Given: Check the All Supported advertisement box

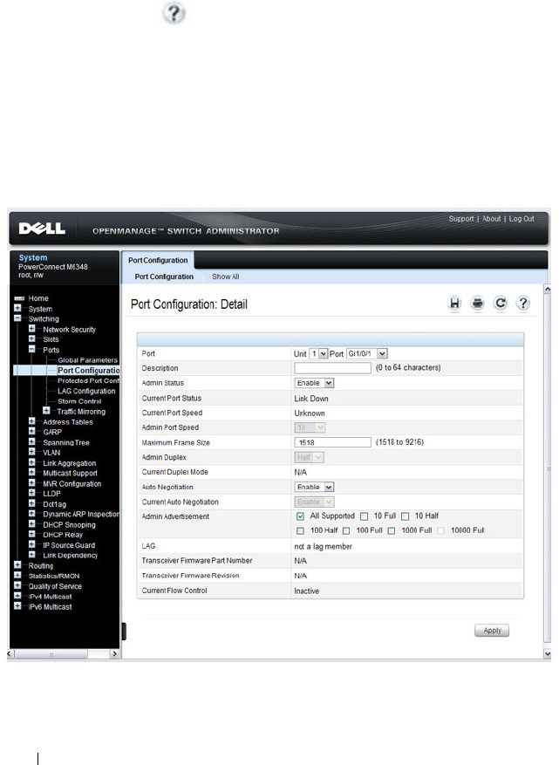Looking at the screenshot, I should click(301, 516).
